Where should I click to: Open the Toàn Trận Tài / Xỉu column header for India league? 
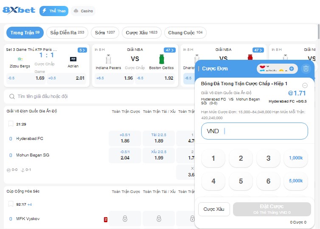[159, 112]
